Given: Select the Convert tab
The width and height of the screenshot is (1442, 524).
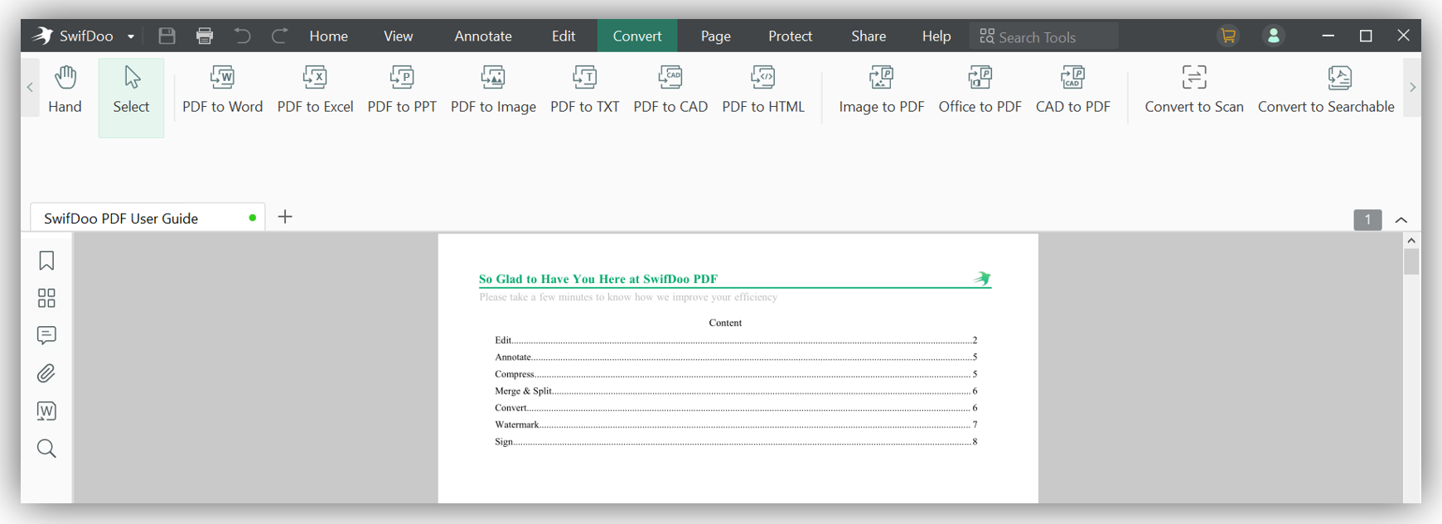Looking at the screenshot, I should (x=637, y=36).
